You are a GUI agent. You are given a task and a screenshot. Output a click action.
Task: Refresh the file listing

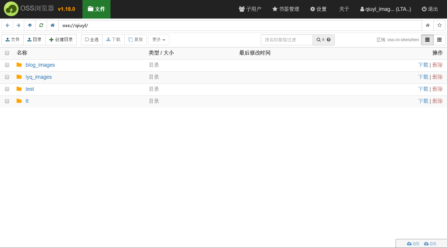pyautogui.click(x=41, y=25)
